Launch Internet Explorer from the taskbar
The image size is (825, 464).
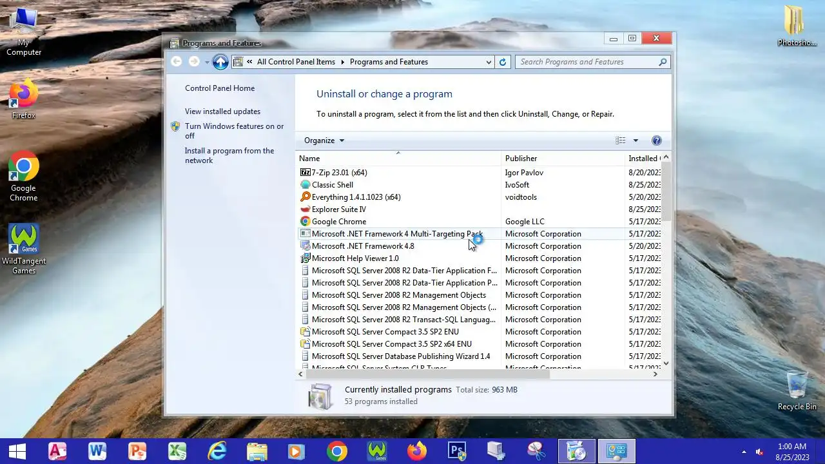(x=217, y=451)
